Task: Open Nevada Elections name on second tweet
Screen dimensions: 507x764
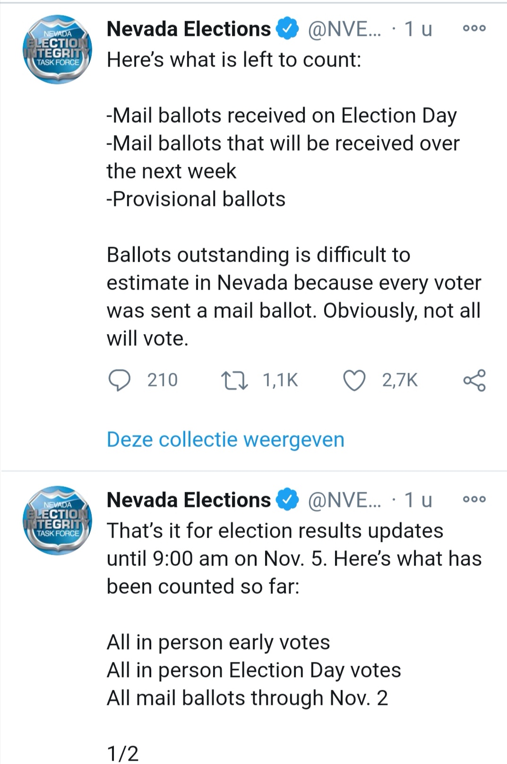Action: (x=189, y=500)
